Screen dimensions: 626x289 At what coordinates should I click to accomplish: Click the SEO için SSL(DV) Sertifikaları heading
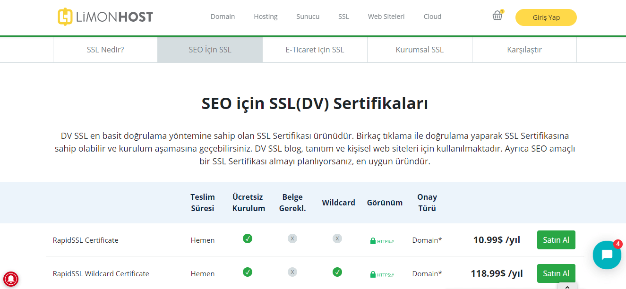coord(315,103)
